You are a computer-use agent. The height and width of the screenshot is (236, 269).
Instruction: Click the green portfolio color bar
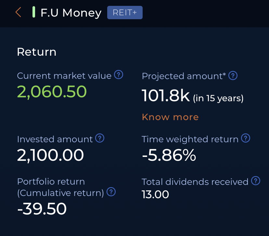click(x=34, y=12)
